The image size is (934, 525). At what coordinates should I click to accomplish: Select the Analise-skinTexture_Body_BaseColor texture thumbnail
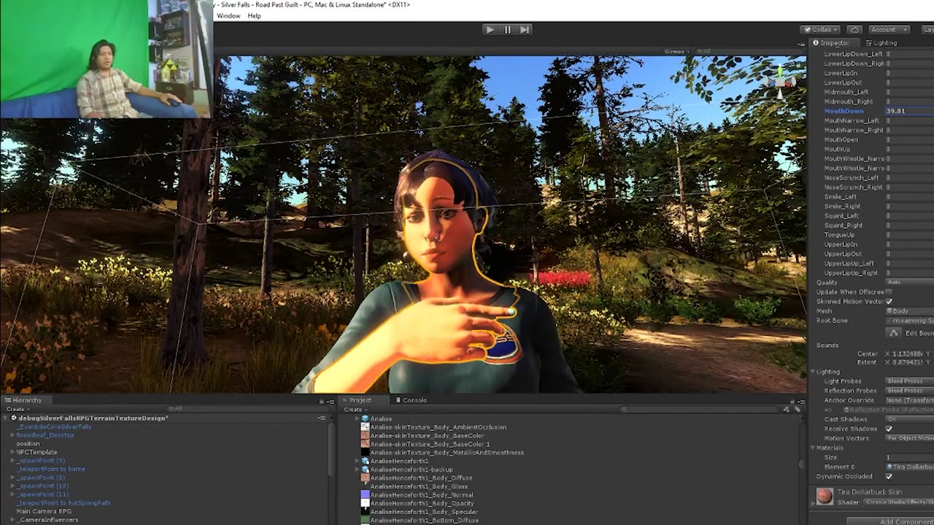tap(365, 435)
